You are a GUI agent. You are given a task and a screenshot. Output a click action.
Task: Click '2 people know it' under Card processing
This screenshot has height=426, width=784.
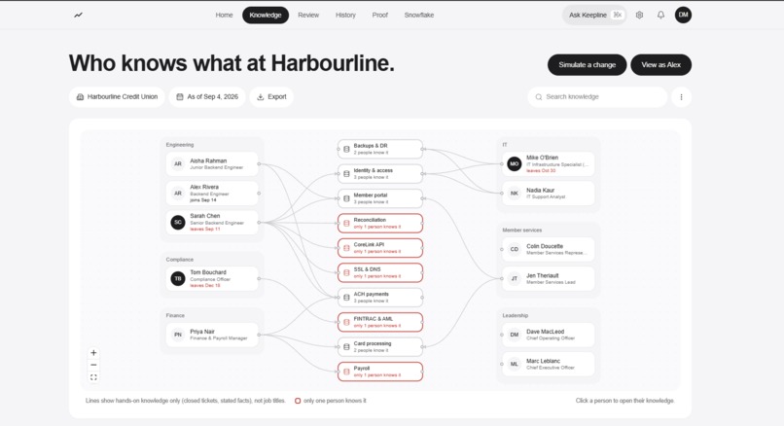pyautogui.click(x=371, y=350)
